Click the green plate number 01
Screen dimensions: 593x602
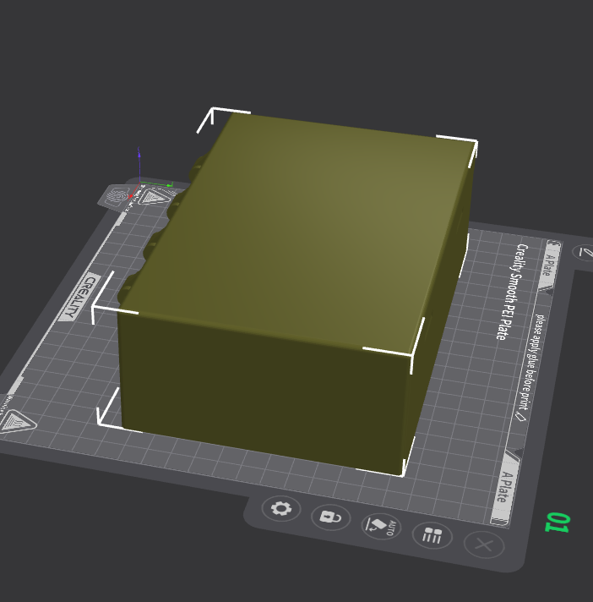[558, 523]
